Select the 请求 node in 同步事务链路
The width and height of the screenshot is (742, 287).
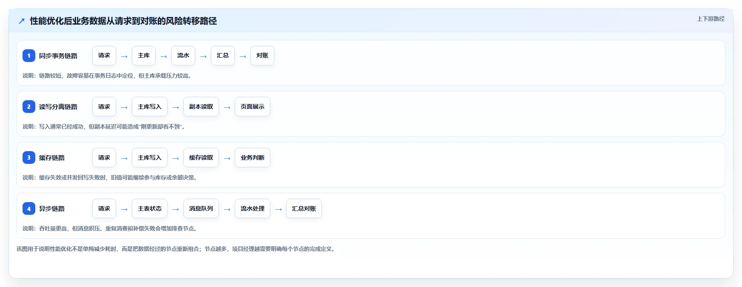pyautogui.click(x=104, y=56)
